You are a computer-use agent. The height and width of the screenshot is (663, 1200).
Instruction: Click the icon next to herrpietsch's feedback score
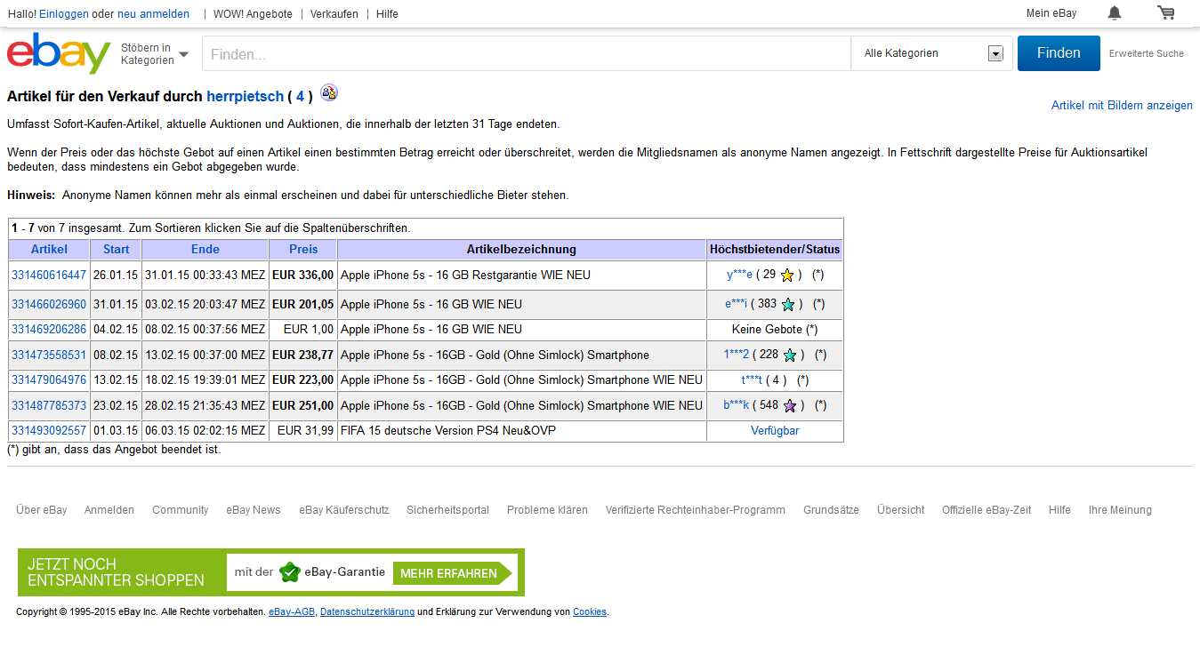(329, 93)
